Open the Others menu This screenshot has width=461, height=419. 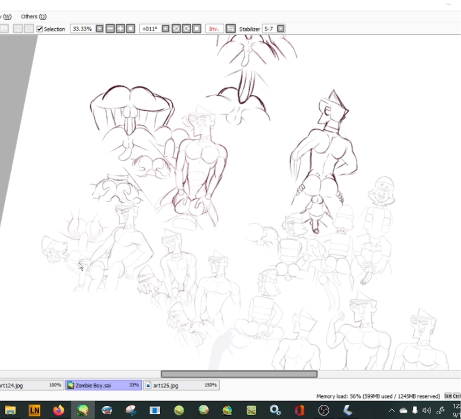(x=33, y=17)
